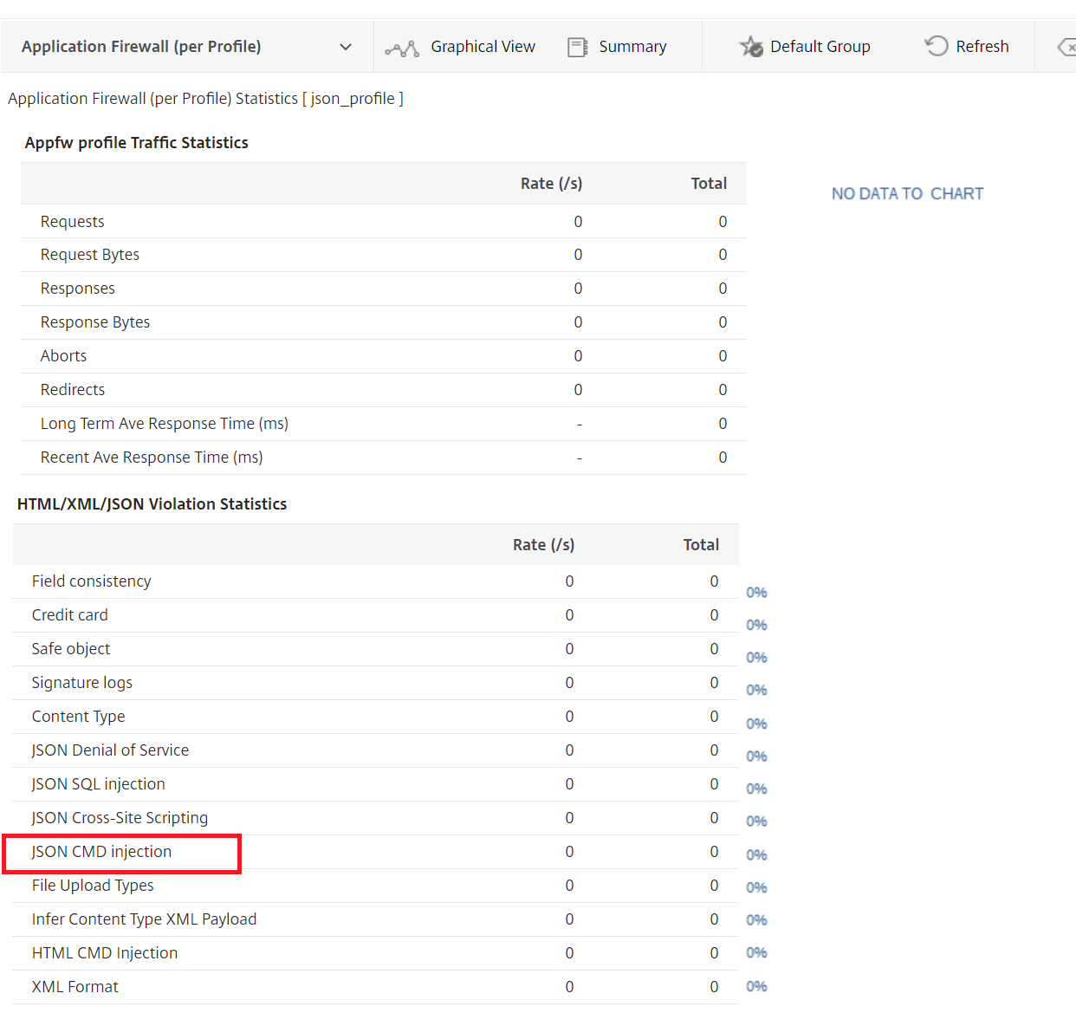Click the Summary document icon
The image size is (1076, 1013).
click(577, 47)
